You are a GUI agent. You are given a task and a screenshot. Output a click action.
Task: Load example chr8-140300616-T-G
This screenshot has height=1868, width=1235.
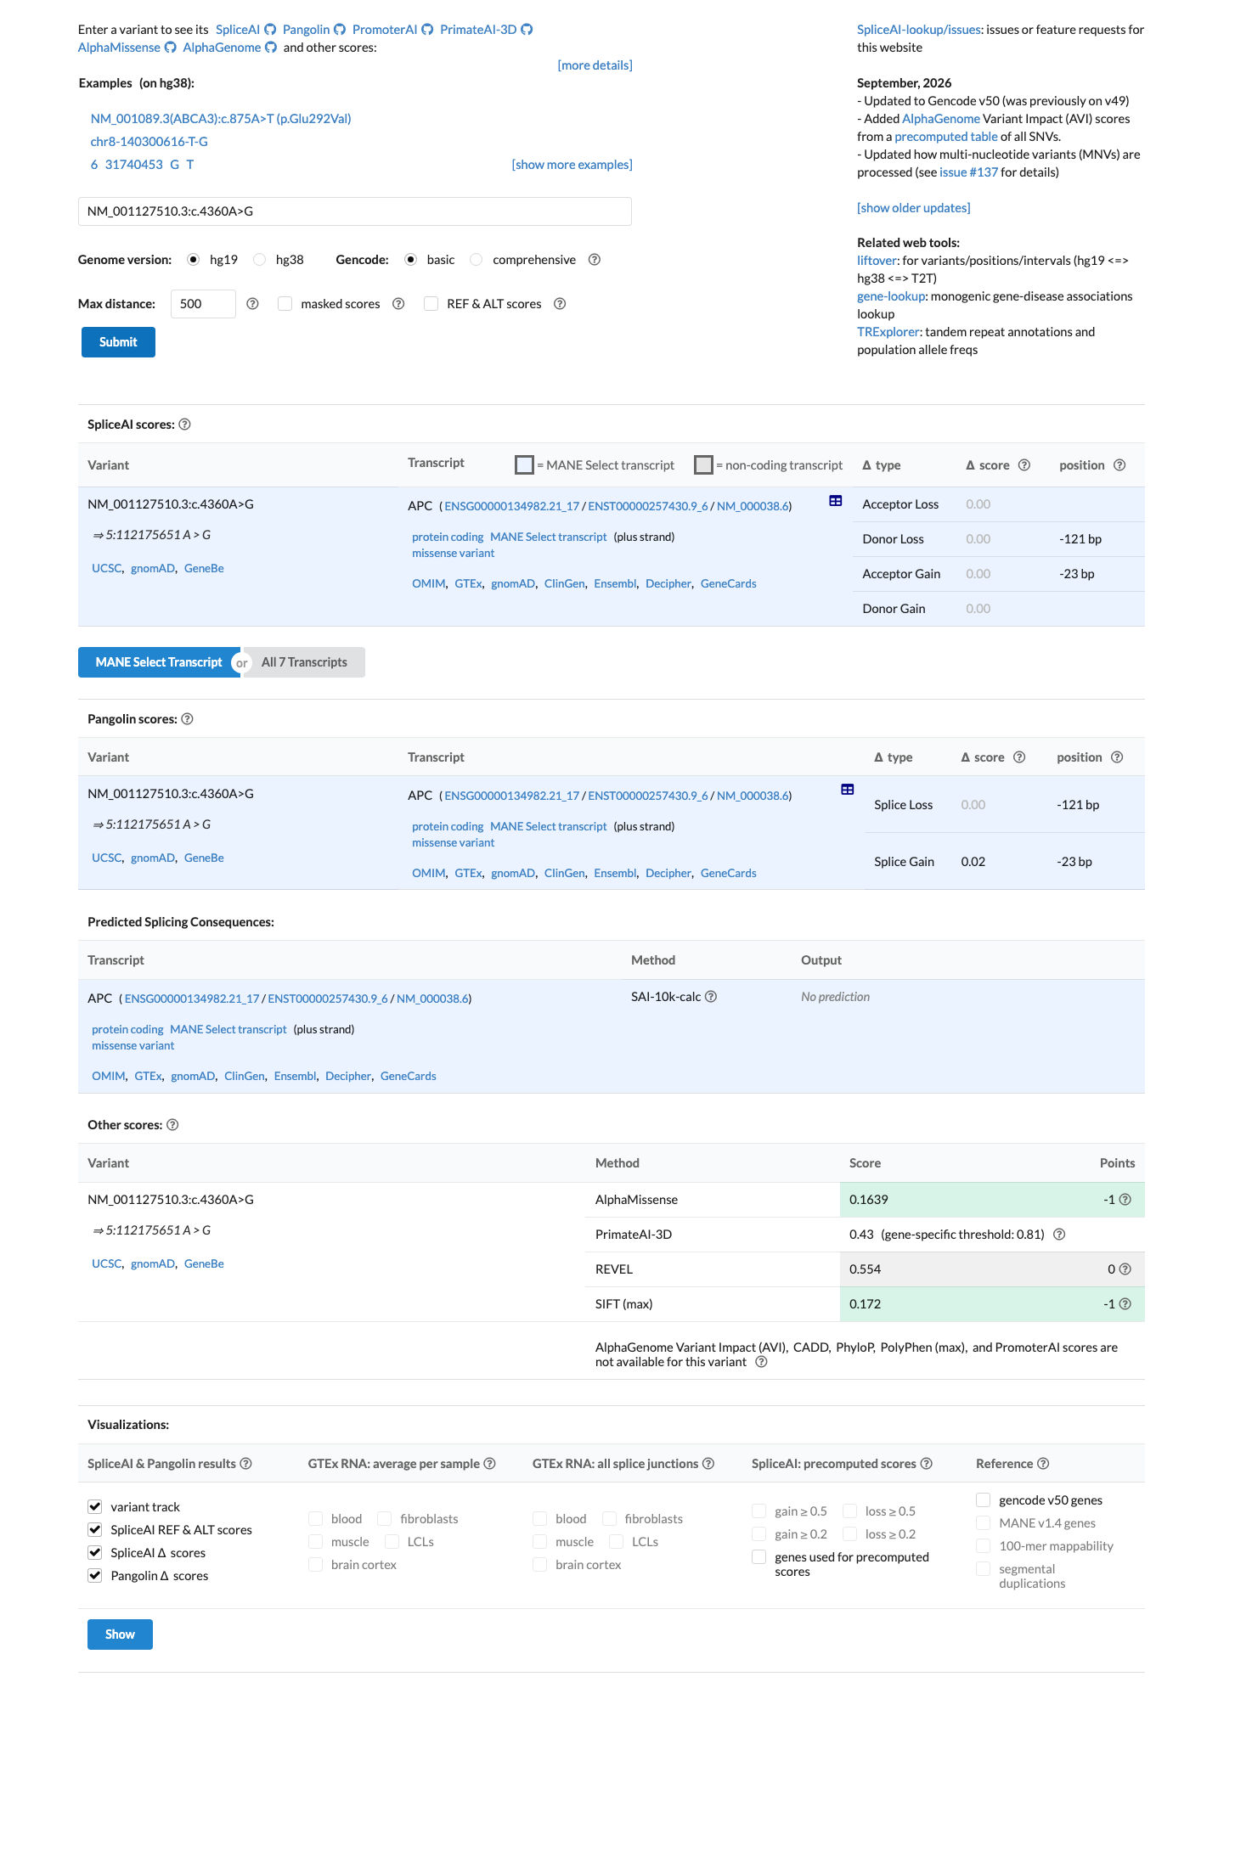pyautogui.click(x=149, y=142)
